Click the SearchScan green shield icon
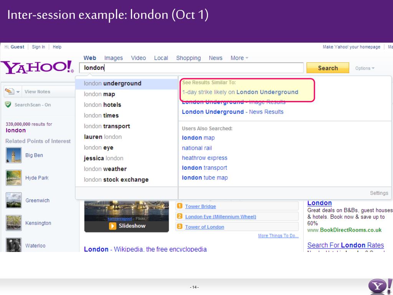The width and height of the screenshot is (393, 295). [8, 104]
